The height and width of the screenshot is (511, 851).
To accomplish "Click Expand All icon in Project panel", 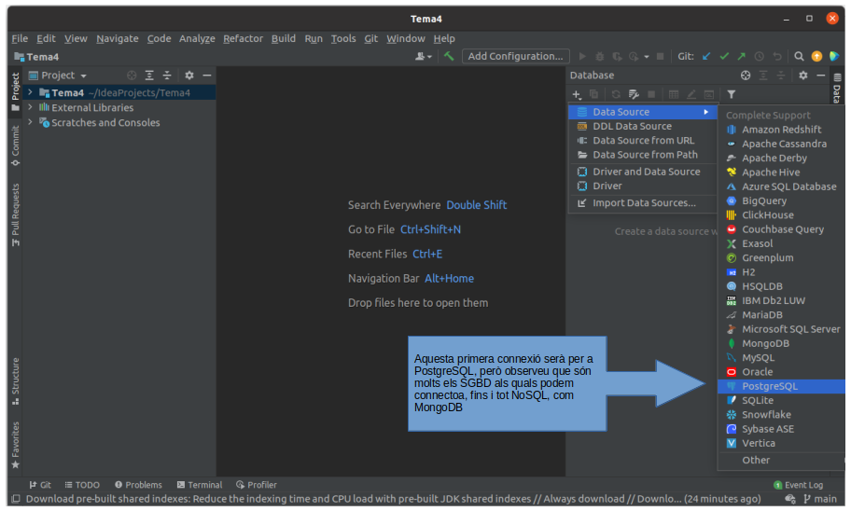I will 149,76.
